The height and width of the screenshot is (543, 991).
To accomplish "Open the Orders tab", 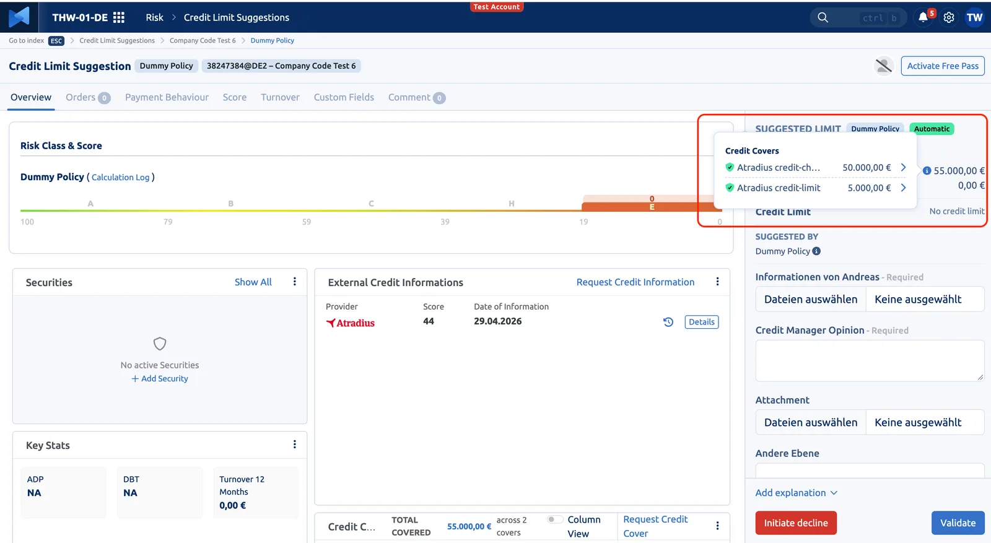I will [88, 97].
